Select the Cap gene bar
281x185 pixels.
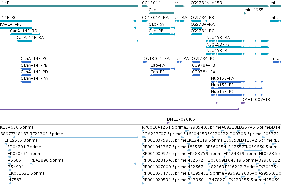point(161,13)
